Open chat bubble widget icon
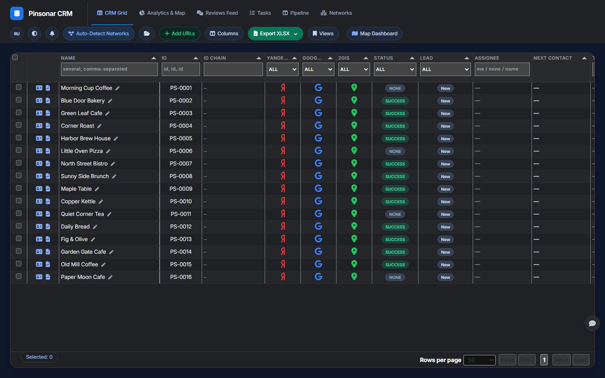This screenshot has height=378, width=605. pos(592,323)
